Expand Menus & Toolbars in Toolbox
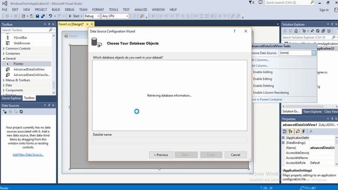This screenshot has width=338, height=190. [4, 80]
